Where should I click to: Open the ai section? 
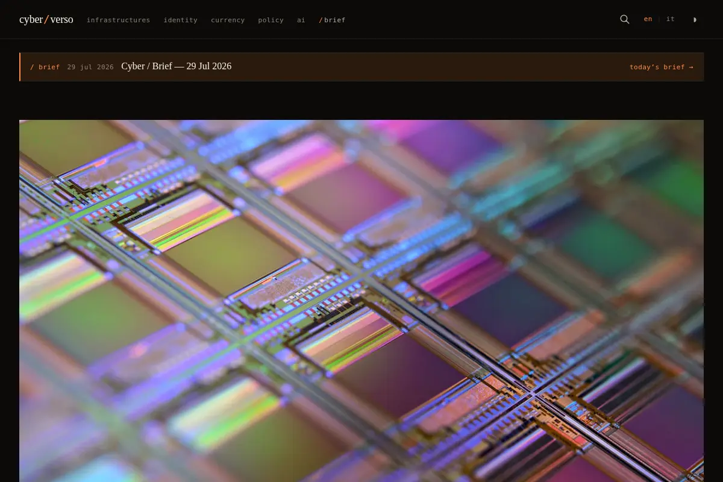tap(301, 20)
